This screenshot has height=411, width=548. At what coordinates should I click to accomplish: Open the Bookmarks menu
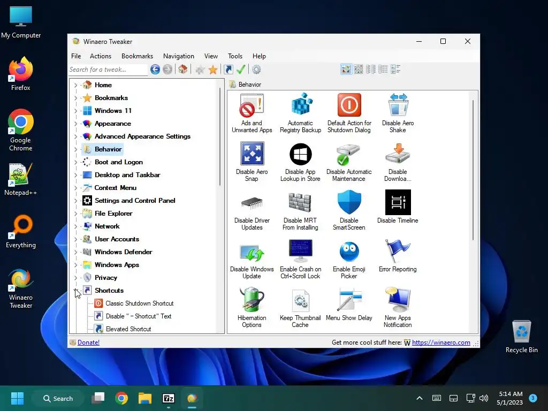click(137, 56)
